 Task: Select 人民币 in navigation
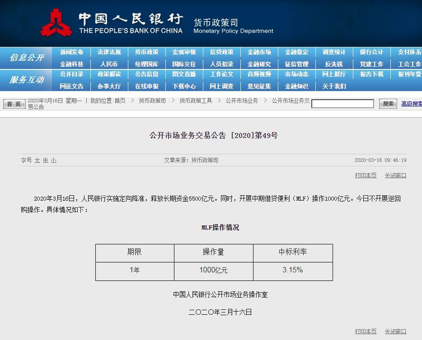point(109,64)
